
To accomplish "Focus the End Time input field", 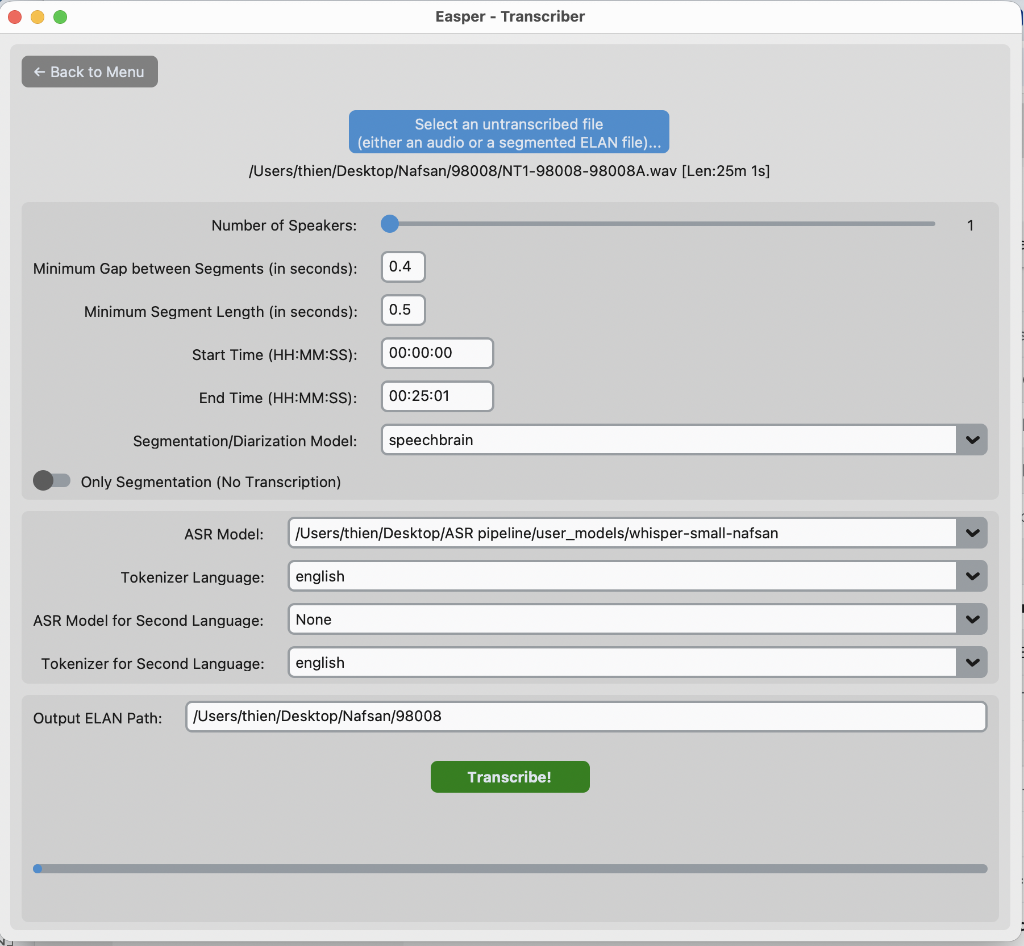I will tap(436, 396).
